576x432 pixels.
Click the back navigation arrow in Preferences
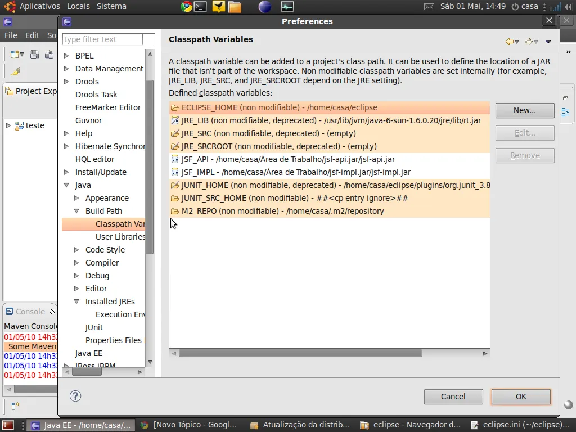click(x=510, y=42)
